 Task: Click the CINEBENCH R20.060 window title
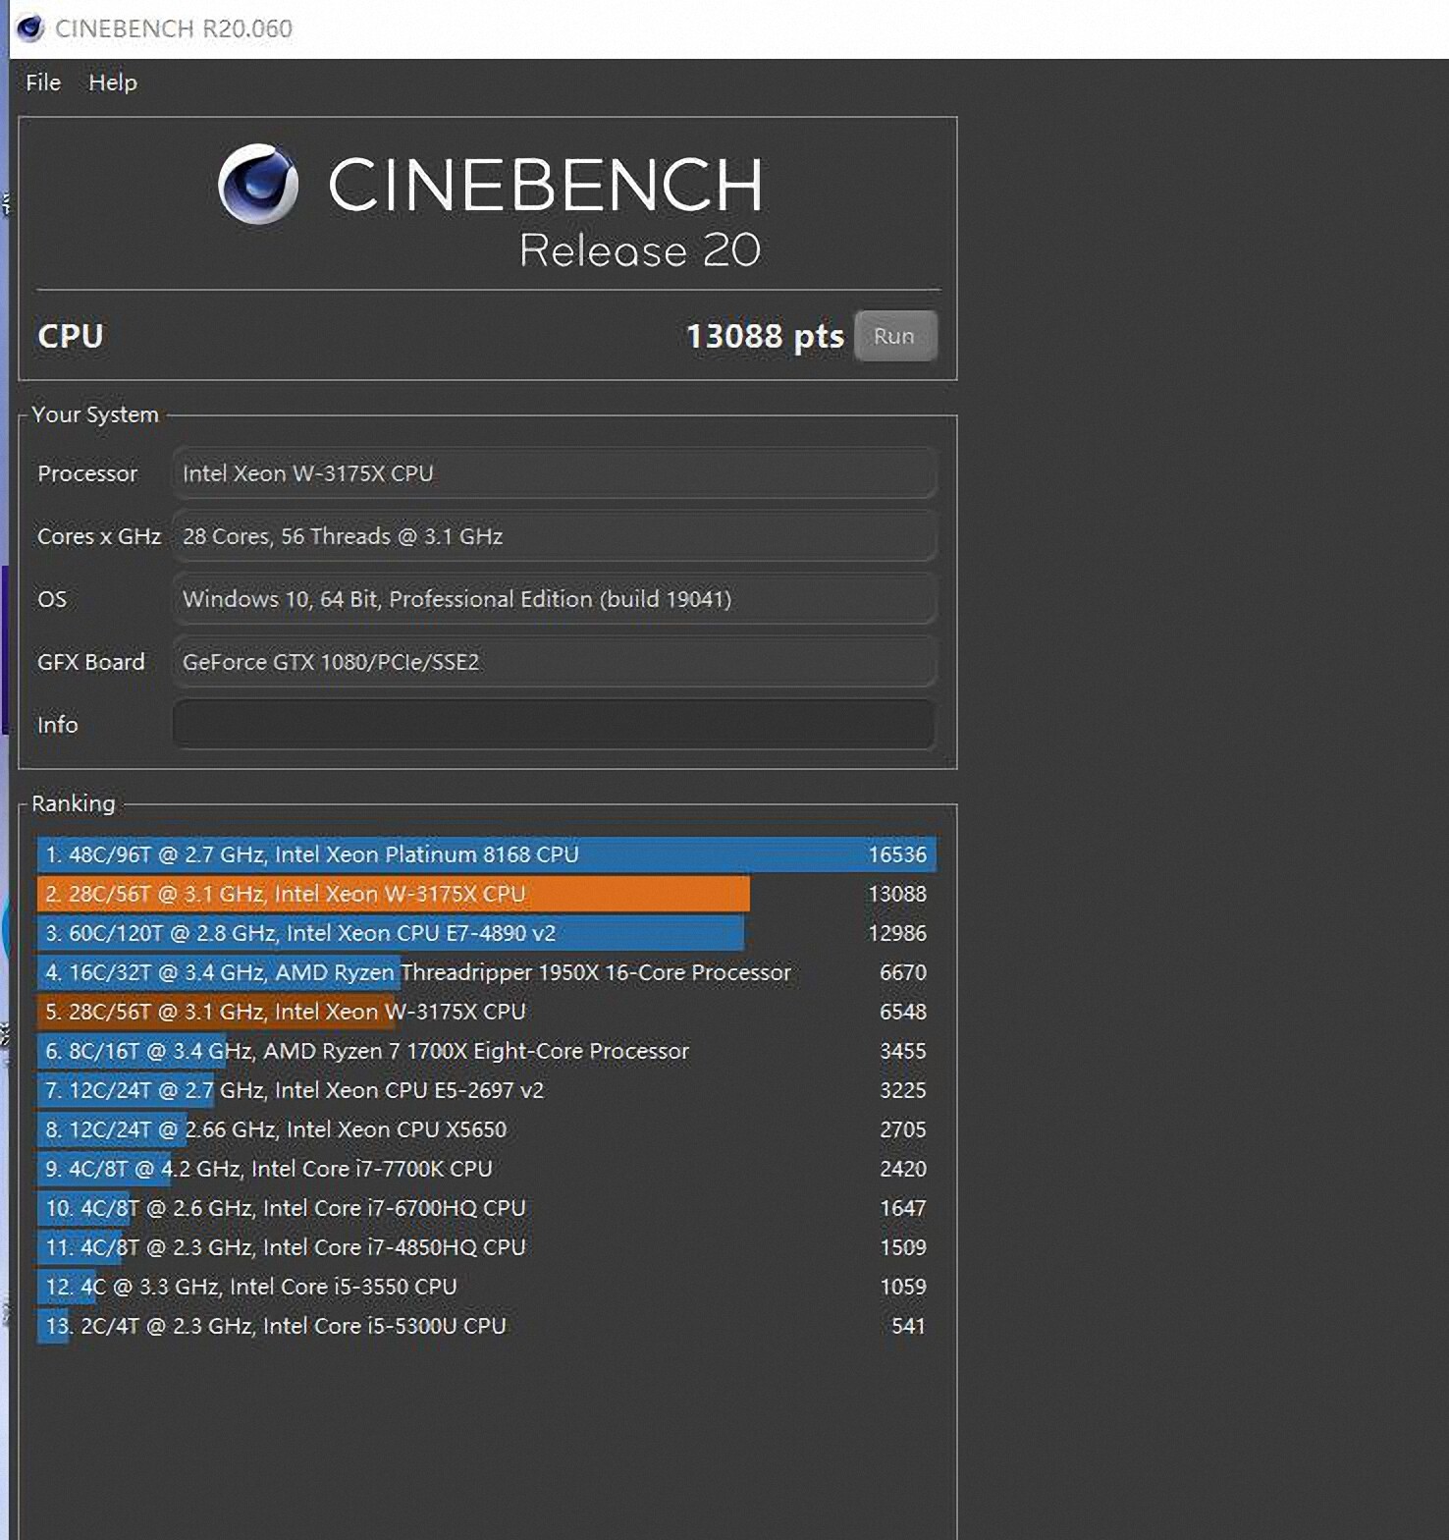tap(174, 28)
